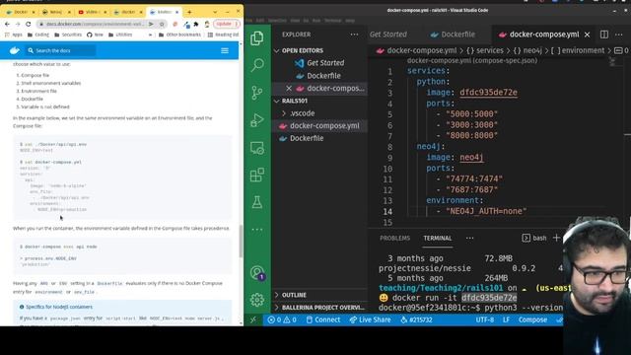Open the browser tab search dropdown chevron
This screenshot has height=355, width=631.
click(215, 12)
